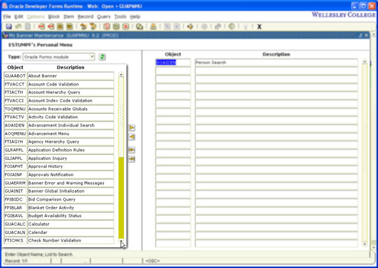Click the Enter Query toolbar icon
The height and width of the screenshot is (268, 378).
point(107,26)
